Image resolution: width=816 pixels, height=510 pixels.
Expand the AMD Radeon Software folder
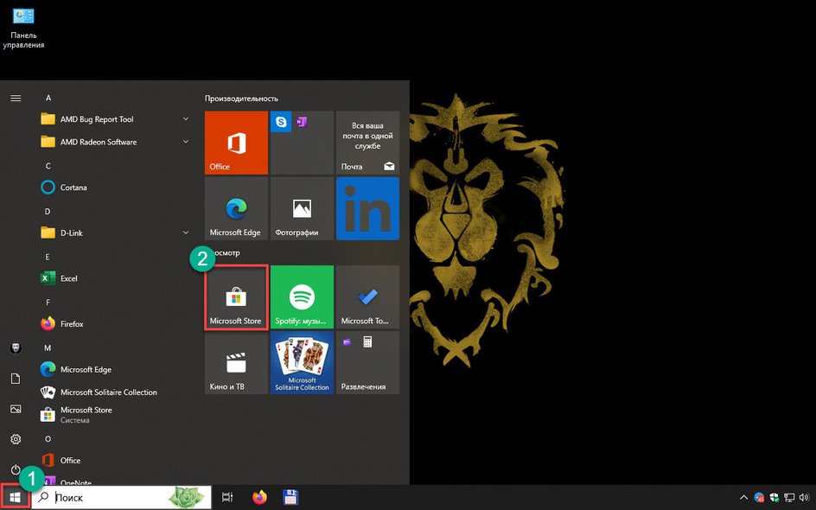tap(116, 142)
